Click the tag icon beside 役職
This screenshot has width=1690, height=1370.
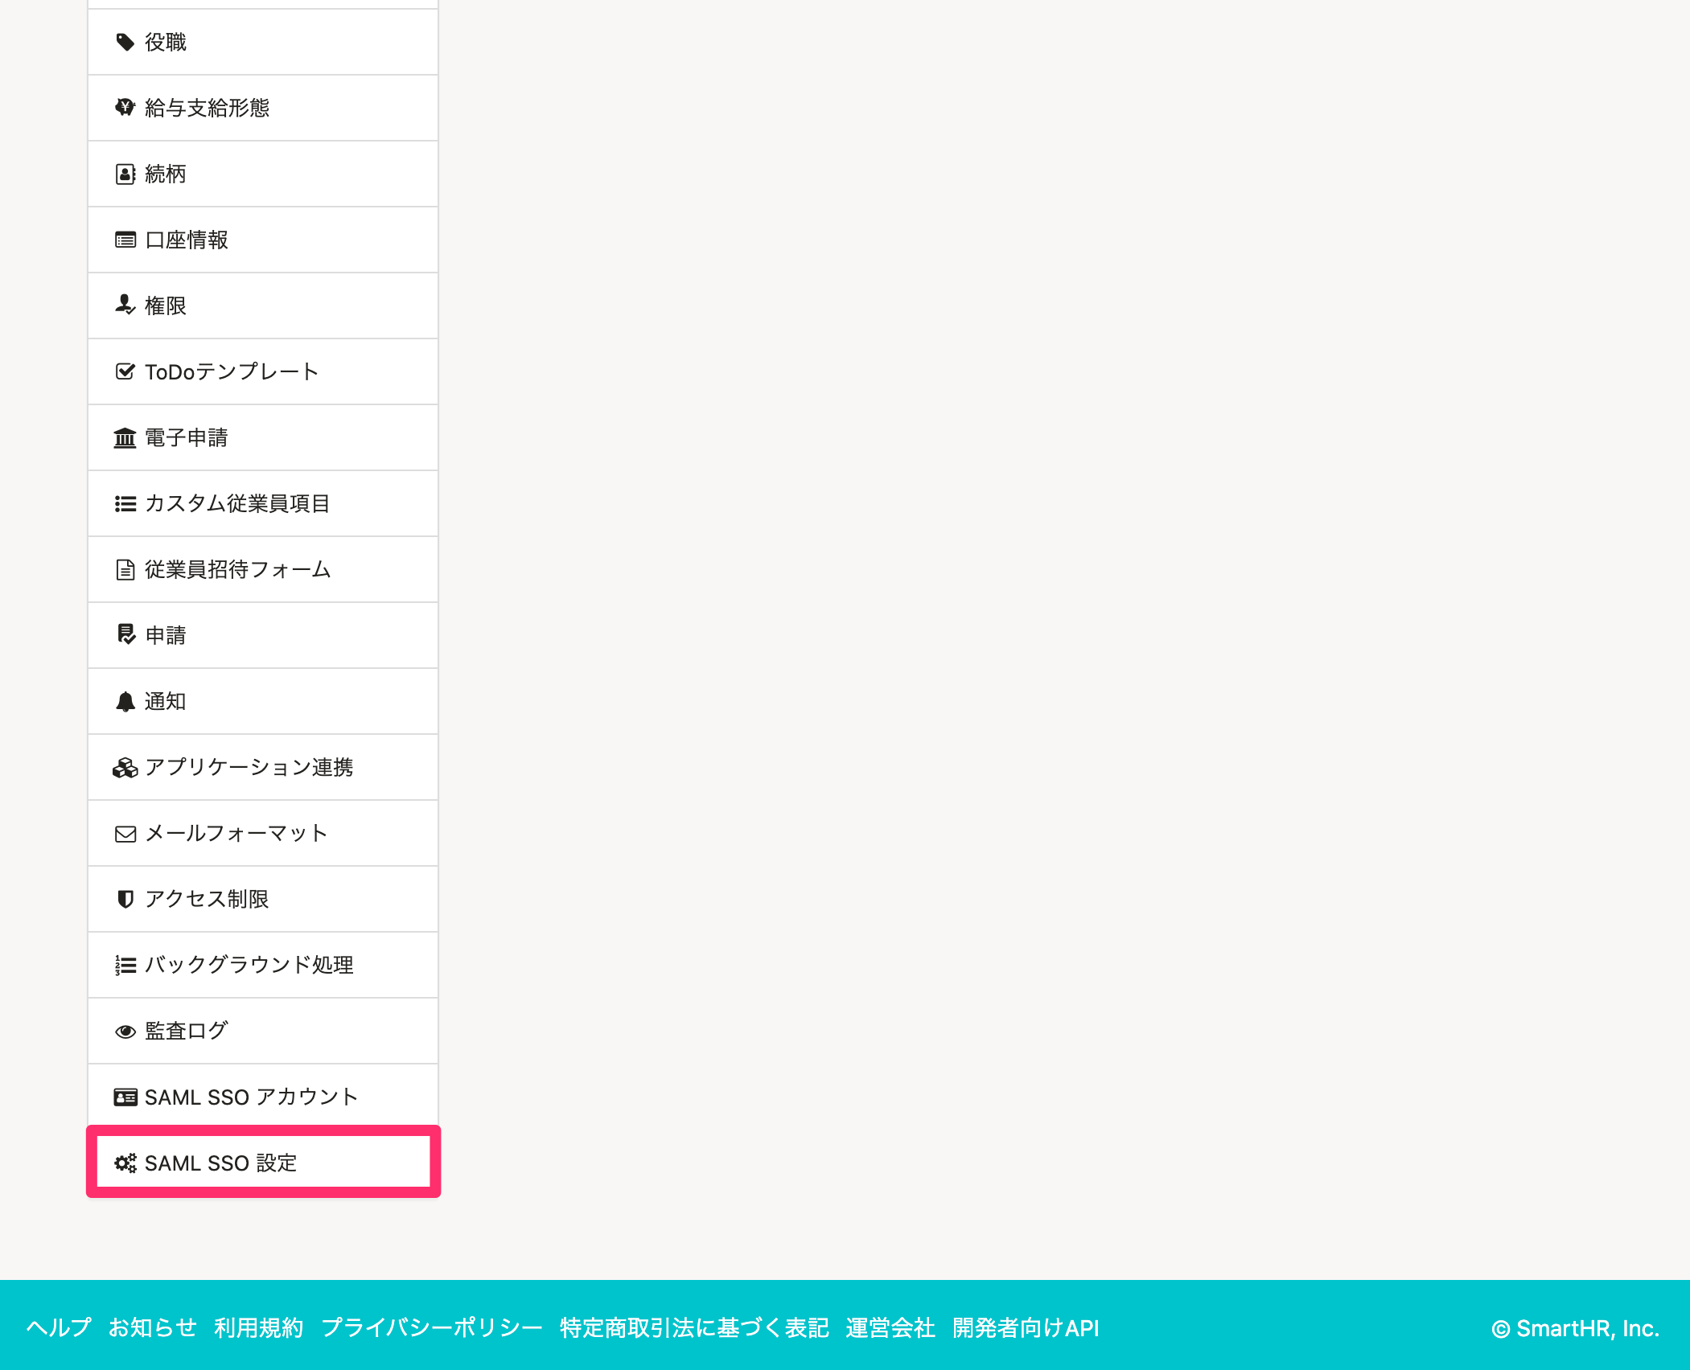coord(125,42)
